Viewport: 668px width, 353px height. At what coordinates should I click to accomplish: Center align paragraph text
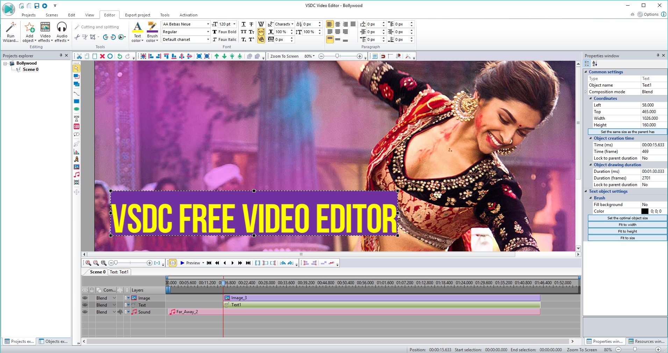click(338, 24)
